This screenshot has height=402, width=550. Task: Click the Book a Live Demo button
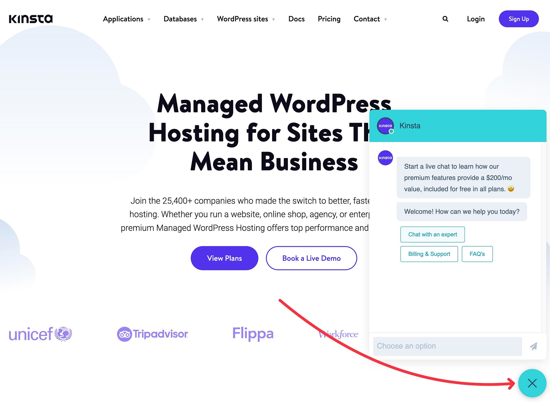pyautogui.click(x=311, y=258)
